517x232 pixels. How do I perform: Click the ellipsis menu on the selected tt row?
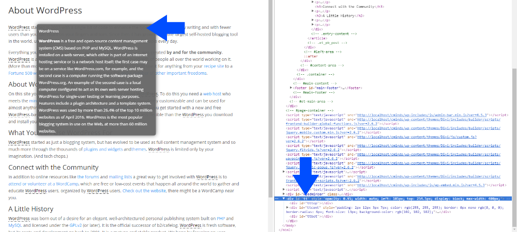tap(277, 198)
